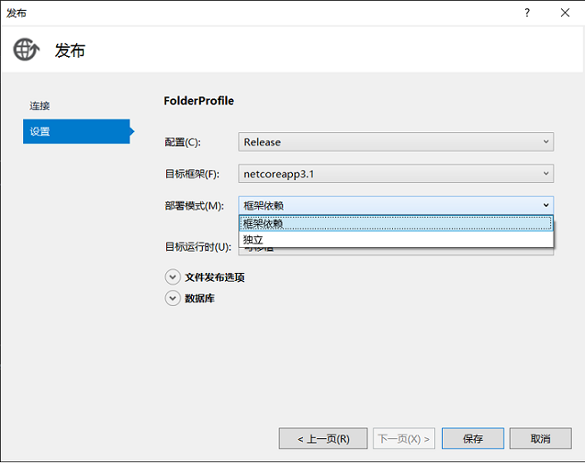585x463 pixels.
Task: Expand the 数据库 section chevron
Action: click(x=173, y=298)
